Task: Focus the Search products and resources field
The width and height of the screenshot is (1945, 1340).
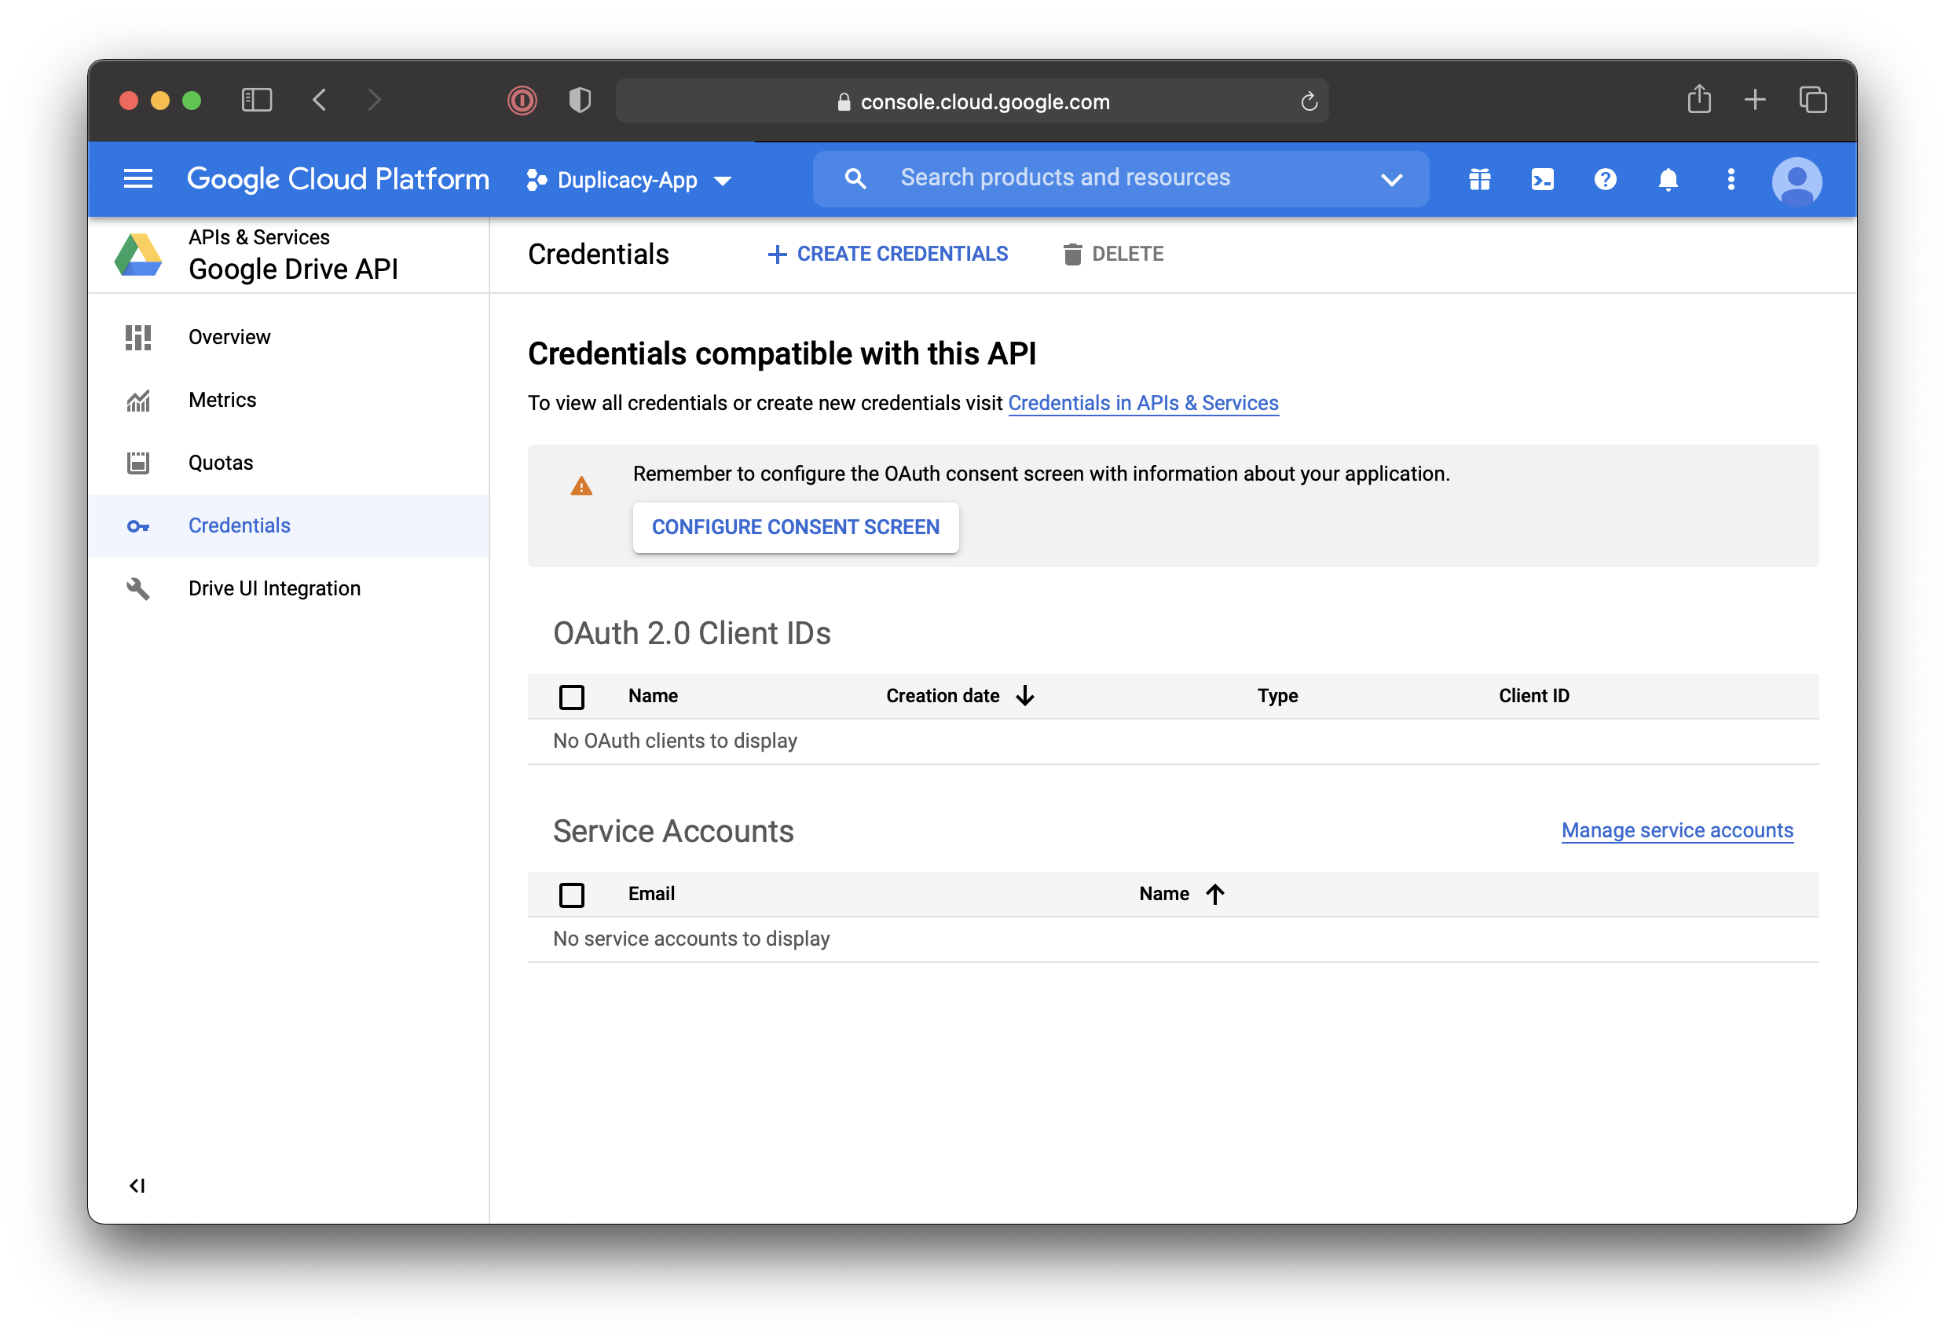Action: [1065, 178]
